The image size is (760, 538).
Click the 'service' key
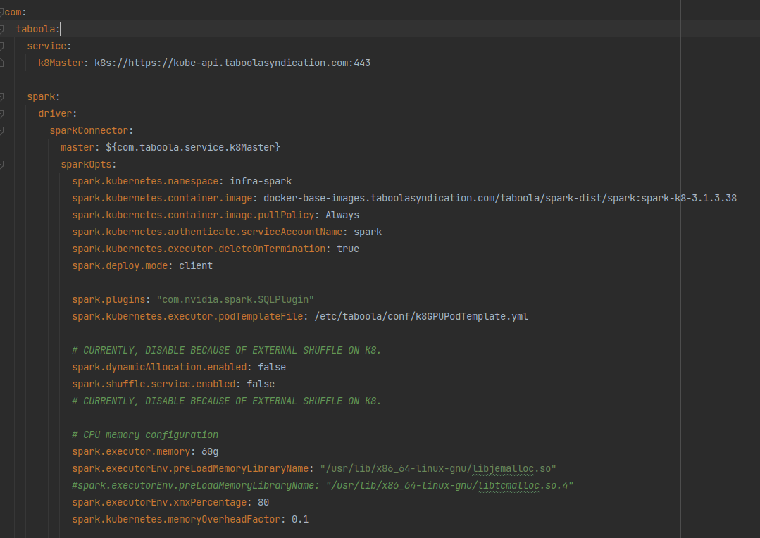(x=46, y=46)
